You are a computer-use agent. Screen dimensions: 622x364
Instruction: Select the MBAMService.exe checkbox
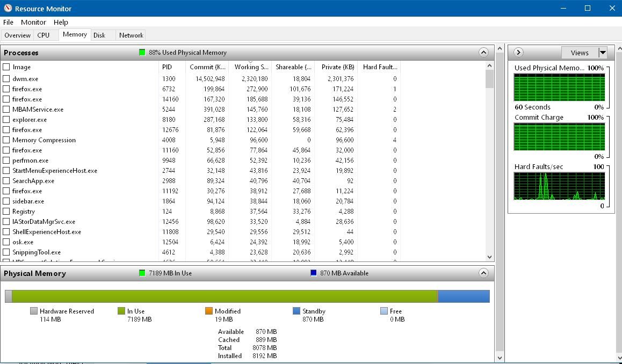tap(6, 109)
